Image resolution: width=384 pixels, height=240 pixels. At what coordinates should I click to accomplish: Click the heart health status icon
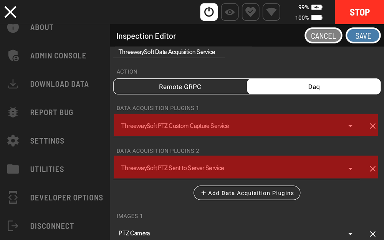click(250, 12)
